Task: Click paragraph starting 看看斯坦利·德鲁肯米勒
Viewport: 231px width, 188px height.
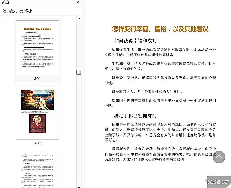Action: pos(160,154)
